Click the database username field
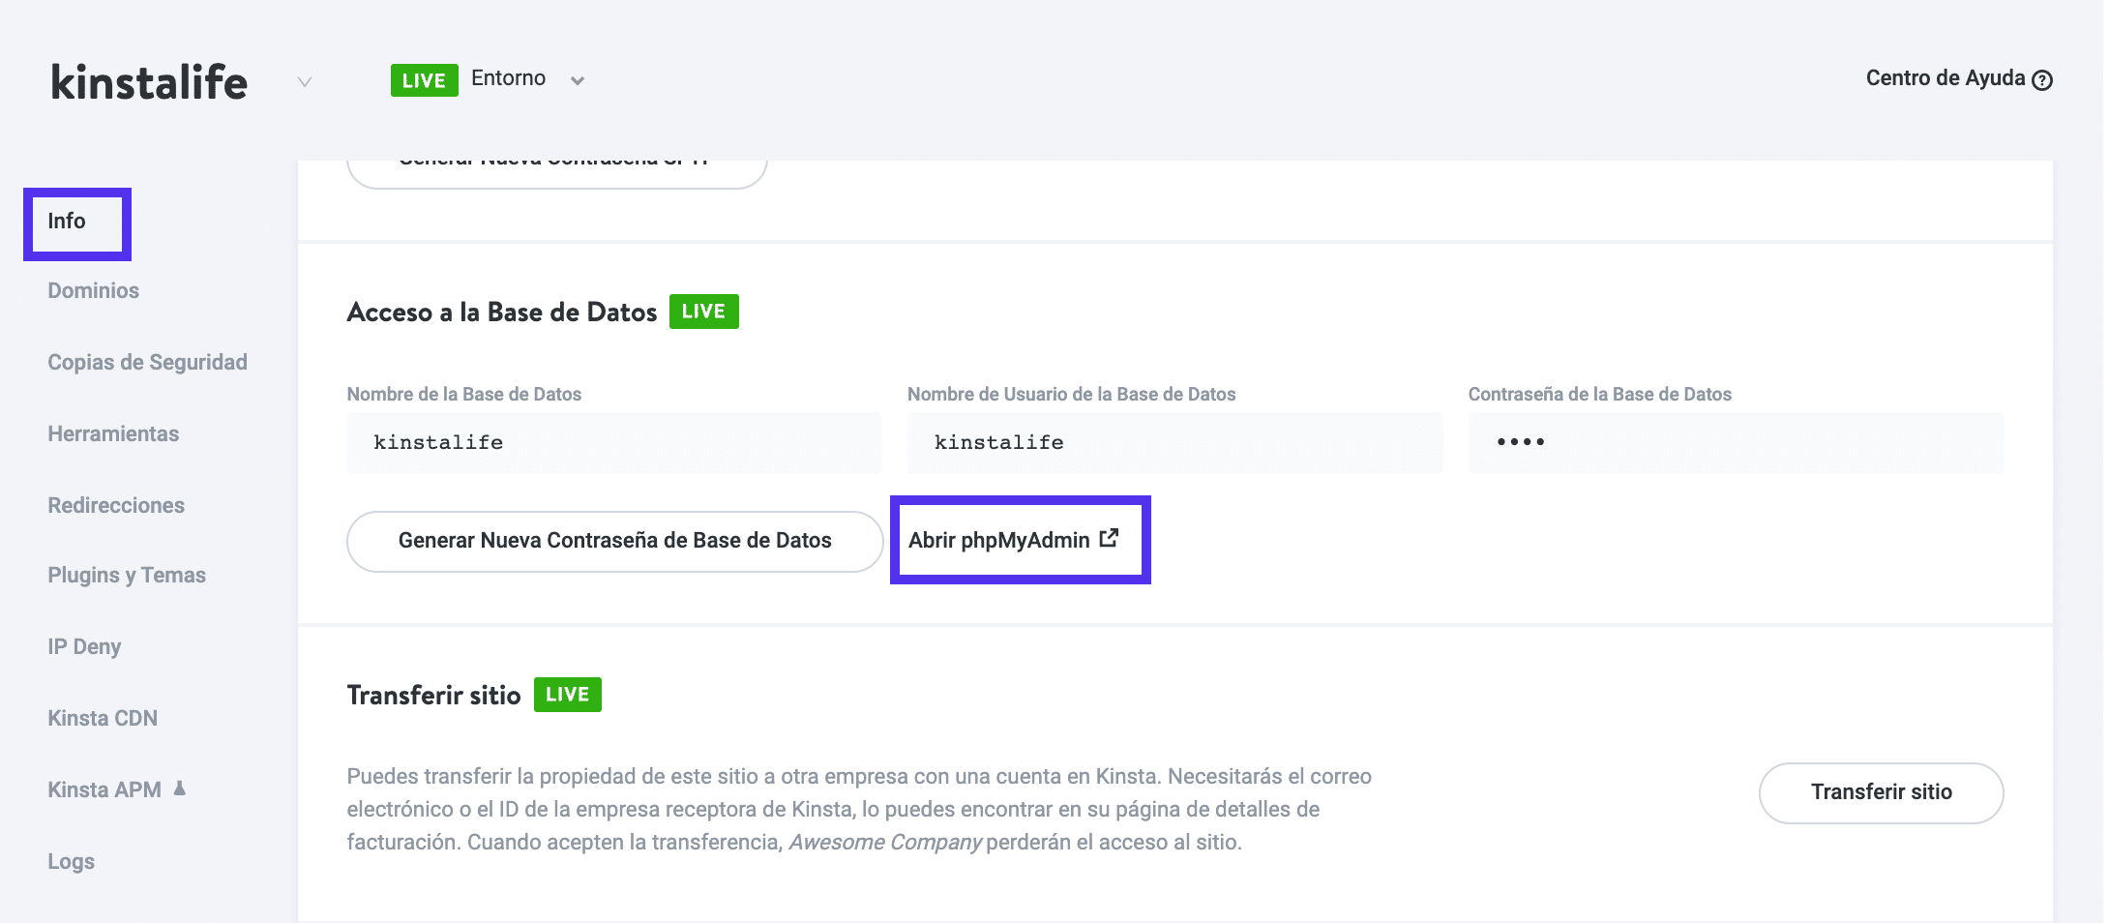Screen dimensions: 2109x923 coord(1173,443)
